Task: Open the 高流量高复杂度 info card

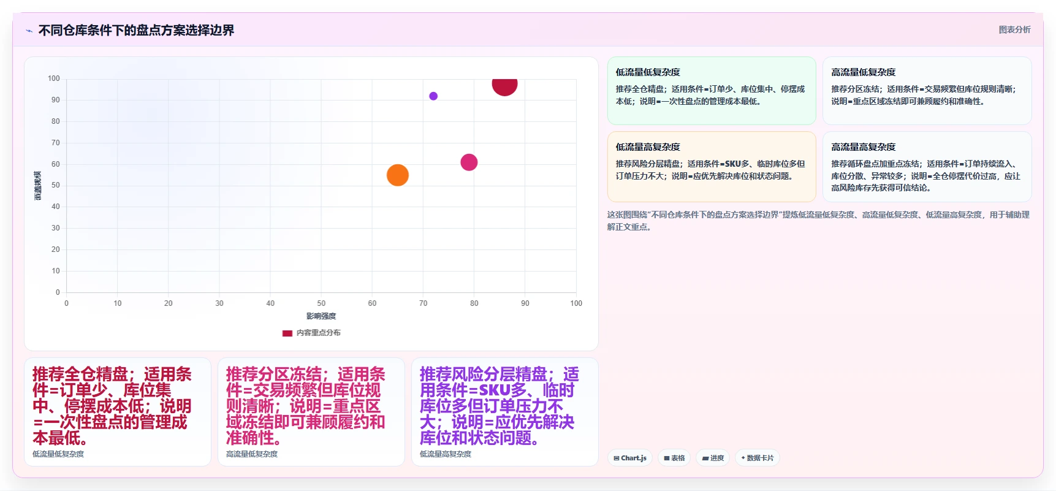Action: 927,167
